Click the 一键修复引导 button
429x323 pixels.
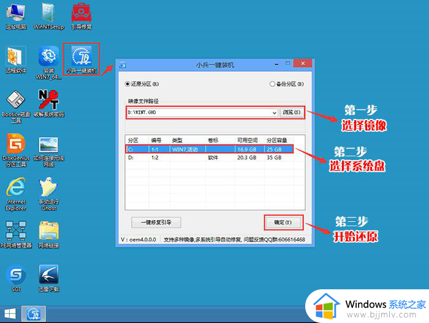[x=156, y=222]
